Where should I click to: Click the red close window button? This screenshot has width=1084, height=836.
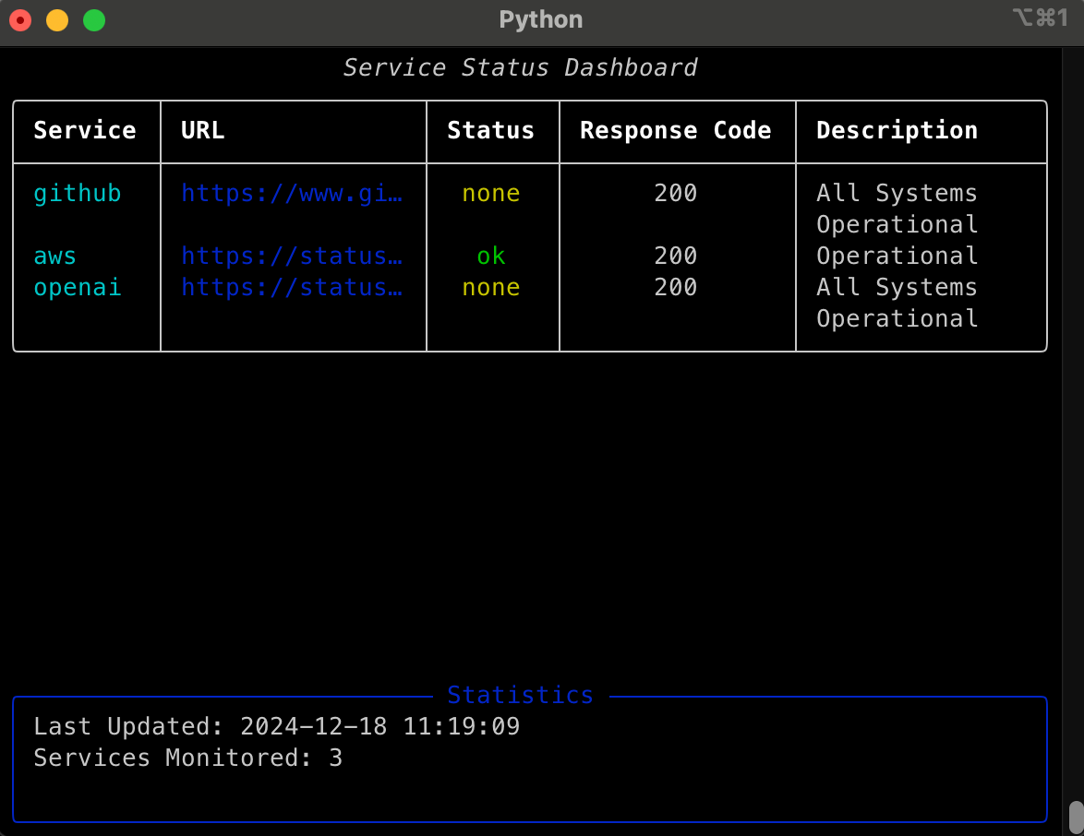(20, 20)
